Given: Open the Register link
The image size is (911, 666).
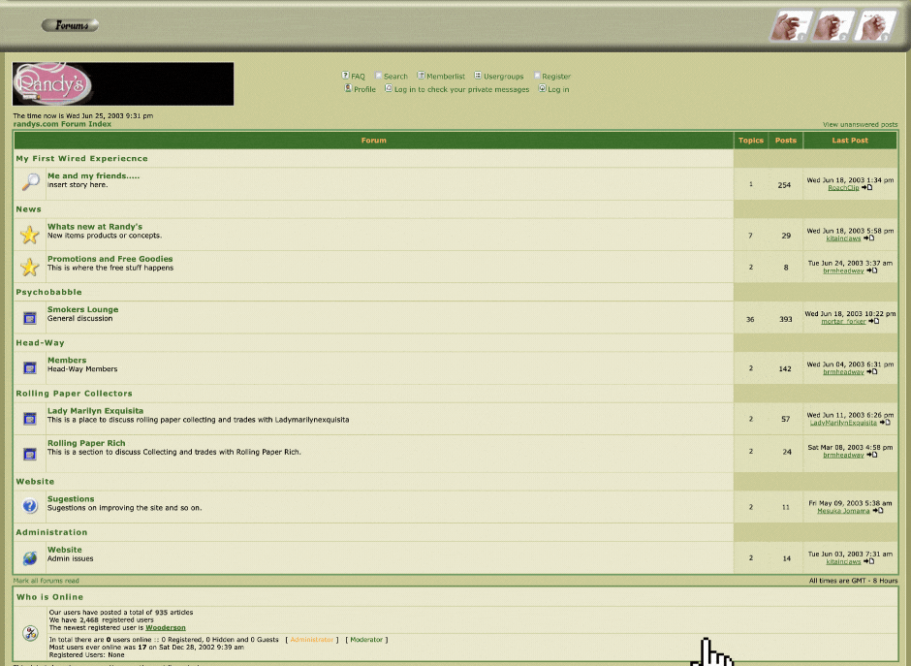Looking at the screenshot, I should coord(556,76).
